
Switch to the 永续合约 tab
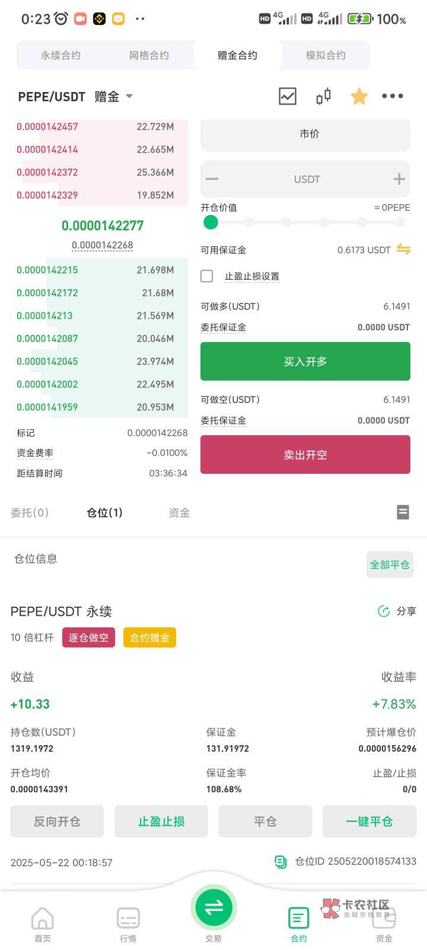pyautogui.click(x=60, y=55)
